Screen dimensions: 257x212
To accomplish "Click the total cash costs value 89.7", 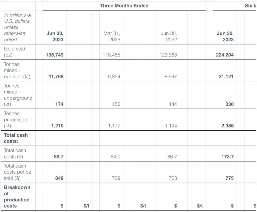I will [58, 157].
